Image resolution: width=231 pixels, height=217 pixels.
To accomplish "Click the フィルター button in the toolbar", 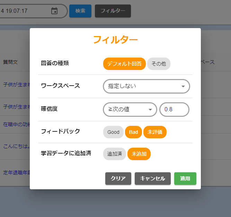I will pos(113,11).
